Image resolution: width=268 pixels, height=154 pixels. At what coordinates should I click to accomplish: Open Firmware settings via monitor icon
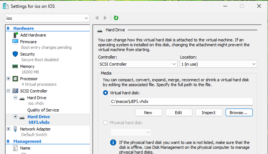pyautogui.click(x=15, y=42)
